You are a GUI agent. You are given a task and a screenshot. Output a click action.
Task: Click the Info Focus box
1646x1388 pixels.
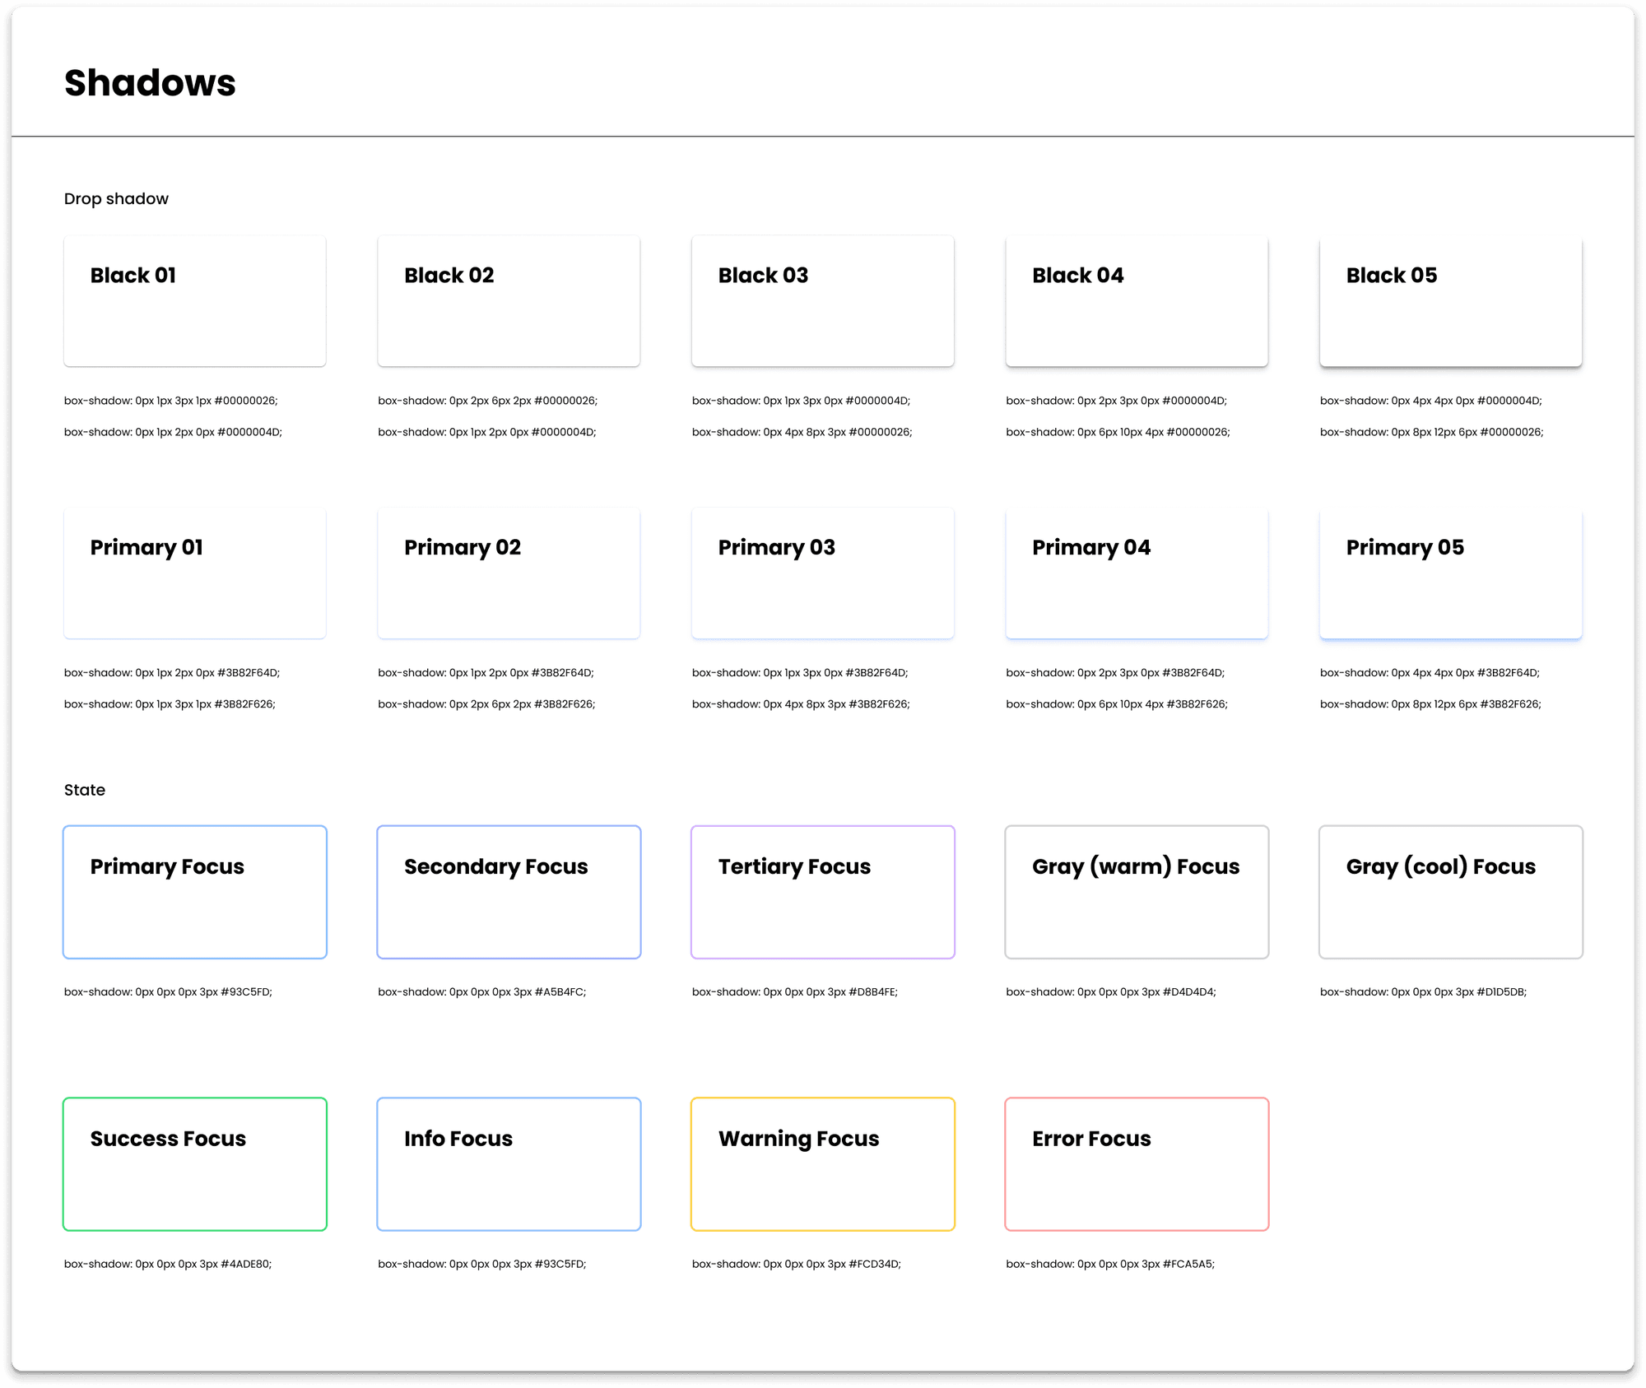pyautogui.click(x=509, y=1164)
